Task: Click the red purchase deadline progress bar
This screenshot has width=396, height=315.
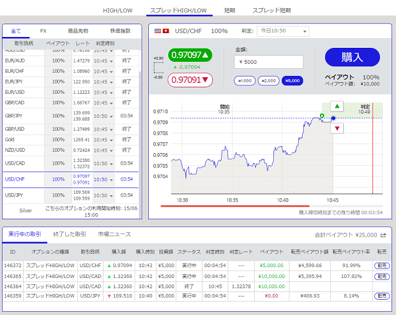Action: [x=235, y=206]
